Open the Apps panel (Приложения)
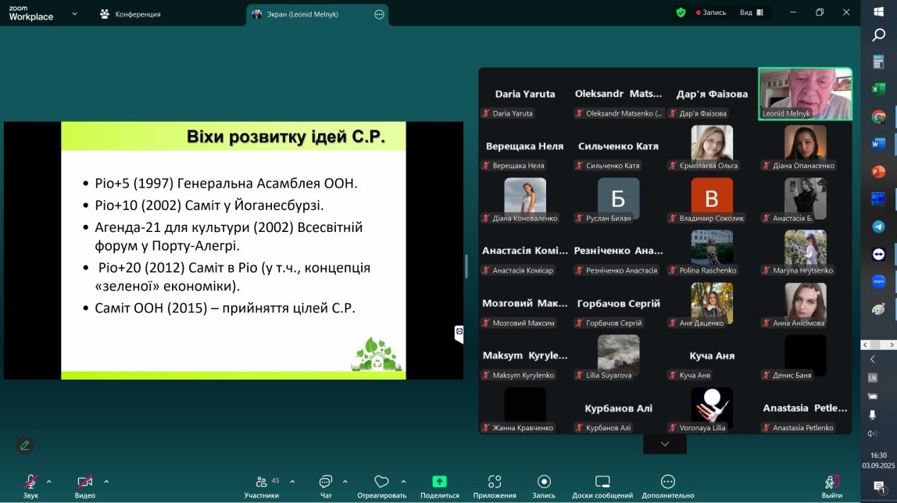 click(494, 483)
